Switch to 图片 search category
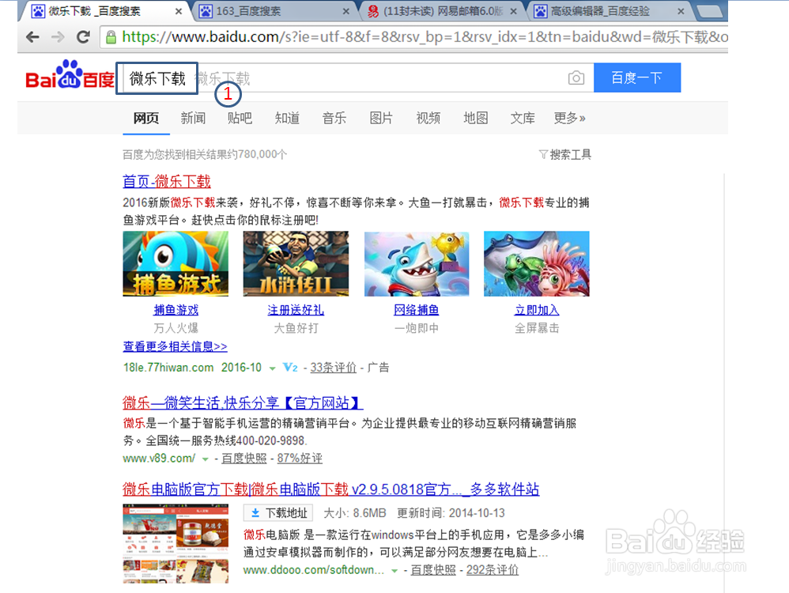 [x=381, y=119]
